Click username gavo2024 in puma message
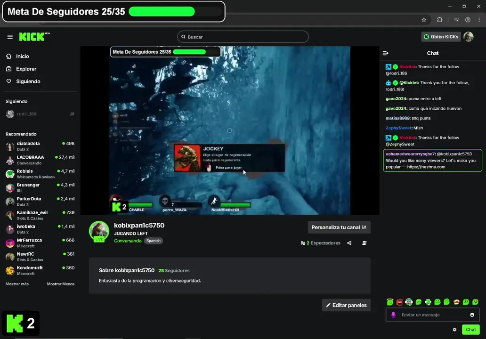The width and height of the screenshot is (486, 339). 396,99
